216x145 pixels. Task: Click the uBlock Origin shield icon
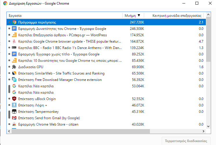click(14, 99)
